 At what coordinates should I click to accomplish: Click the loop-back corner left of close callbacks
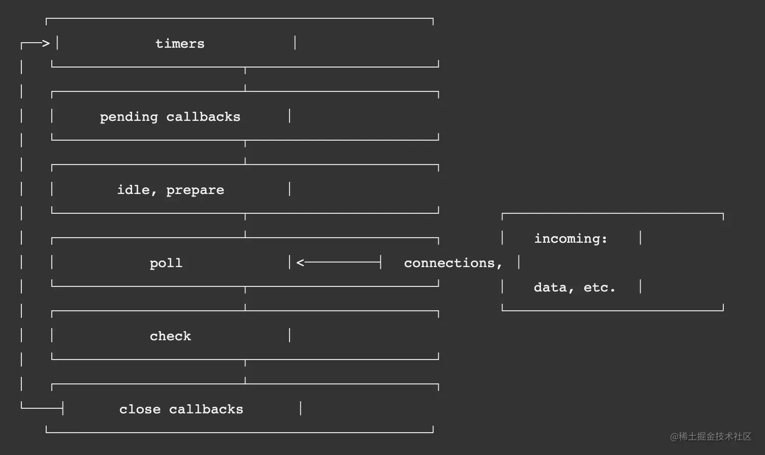click(22, 407)
